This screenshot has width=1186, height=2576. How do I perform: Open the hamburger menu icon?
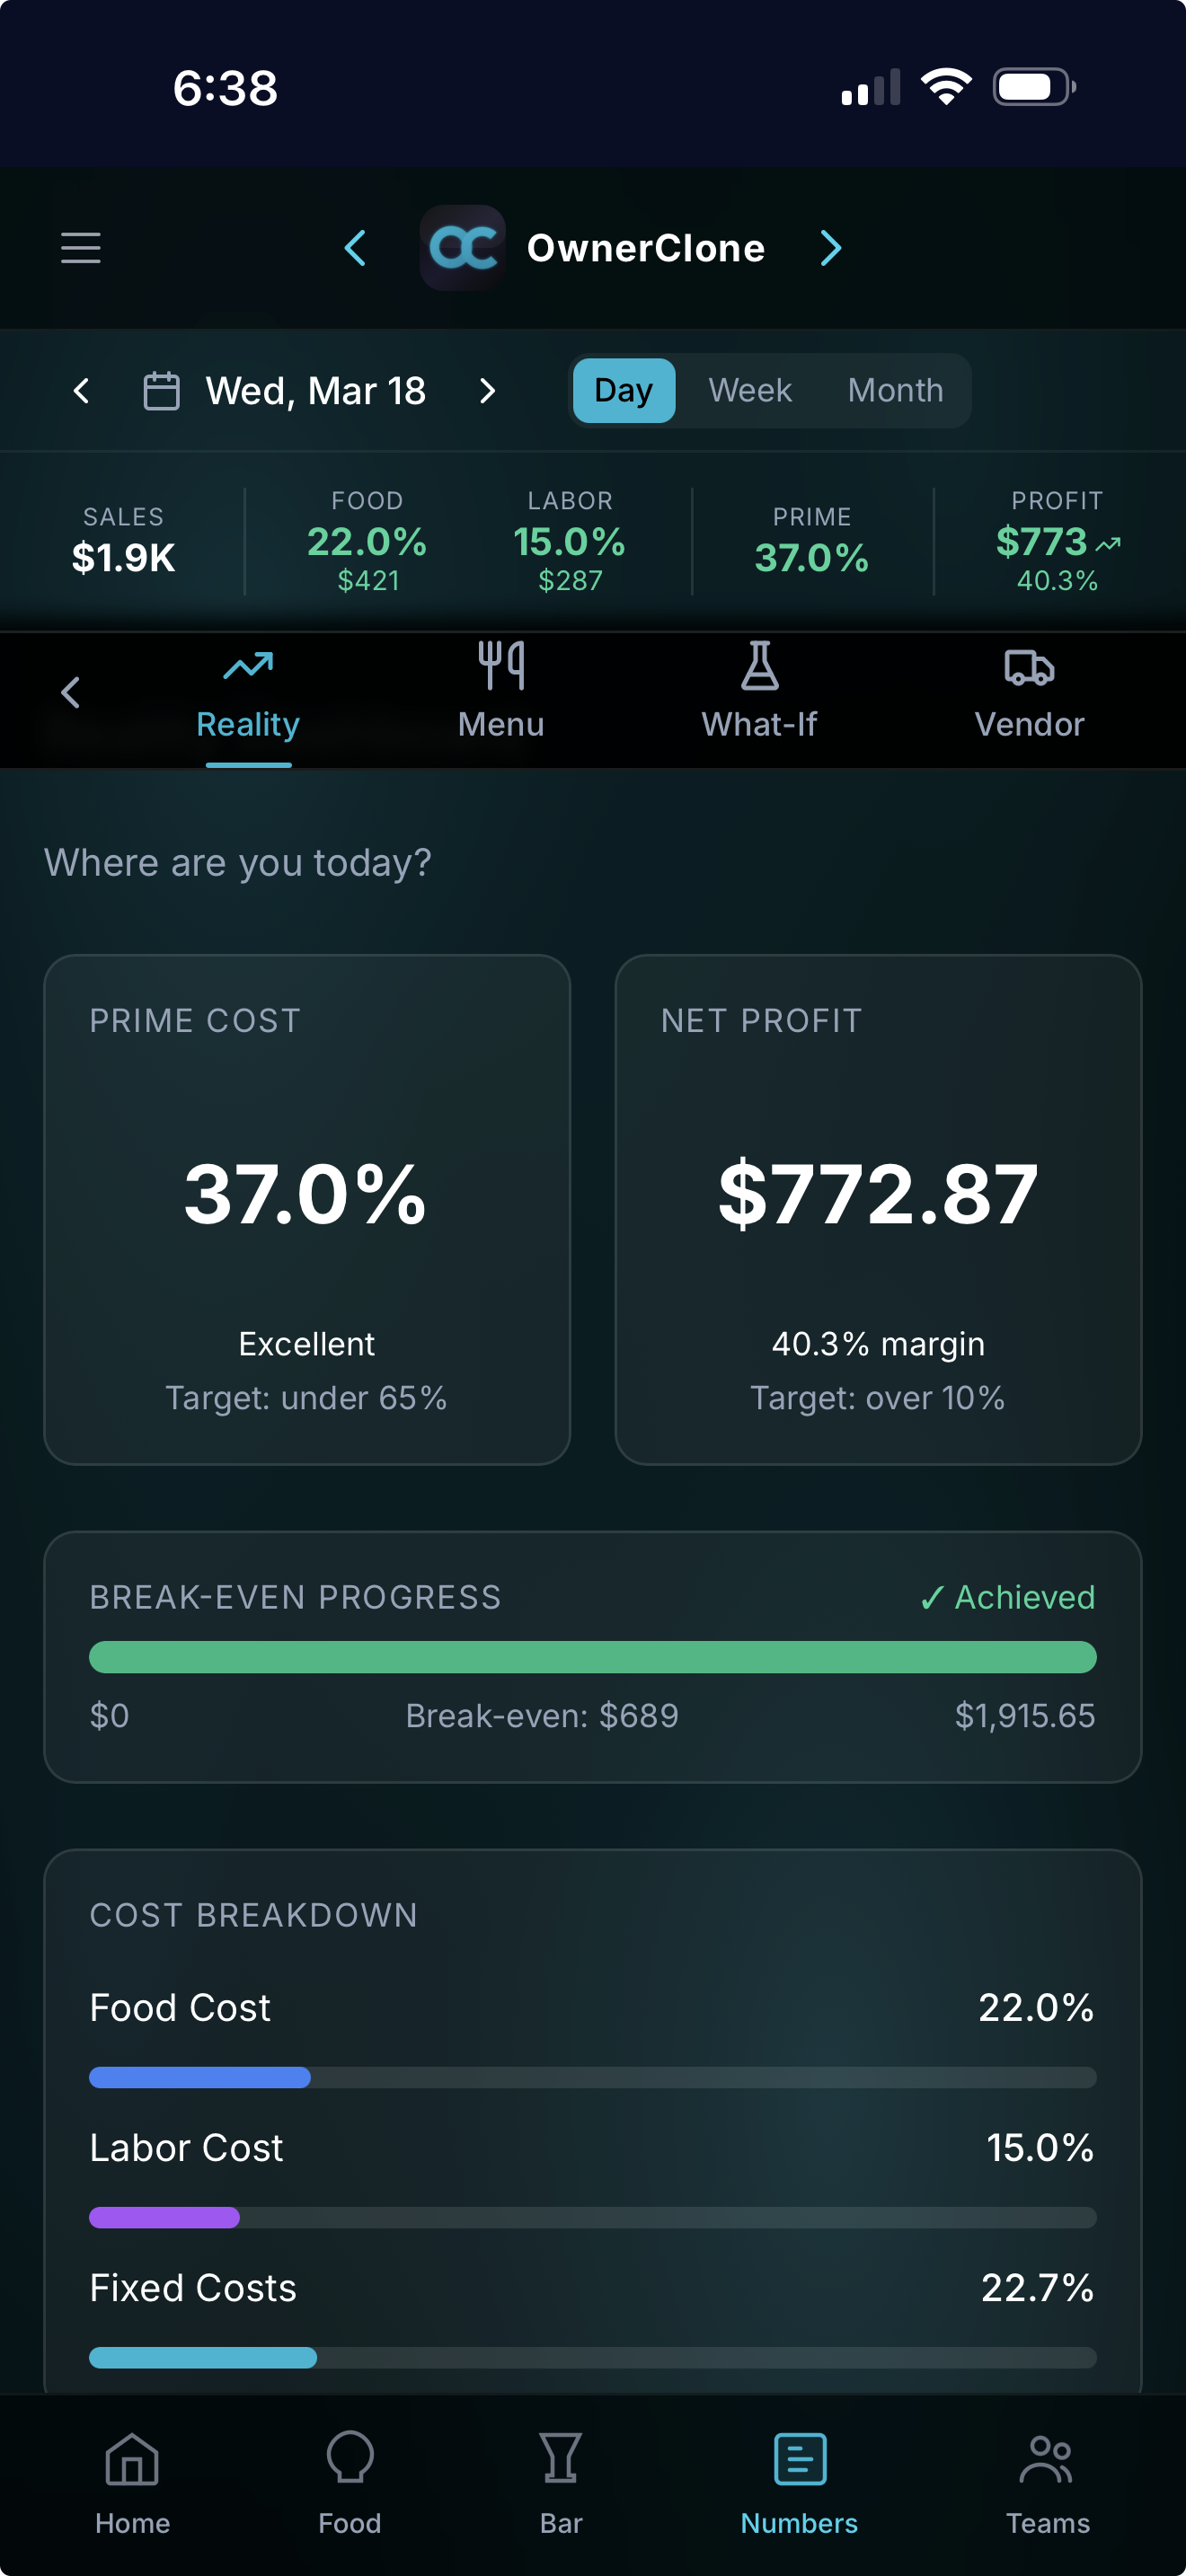tap(81, 248)
